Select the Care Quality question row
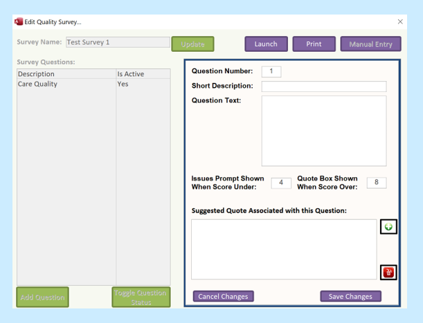Screen dimensions: 423x323 pyautogui.click(x=93, y=84)
